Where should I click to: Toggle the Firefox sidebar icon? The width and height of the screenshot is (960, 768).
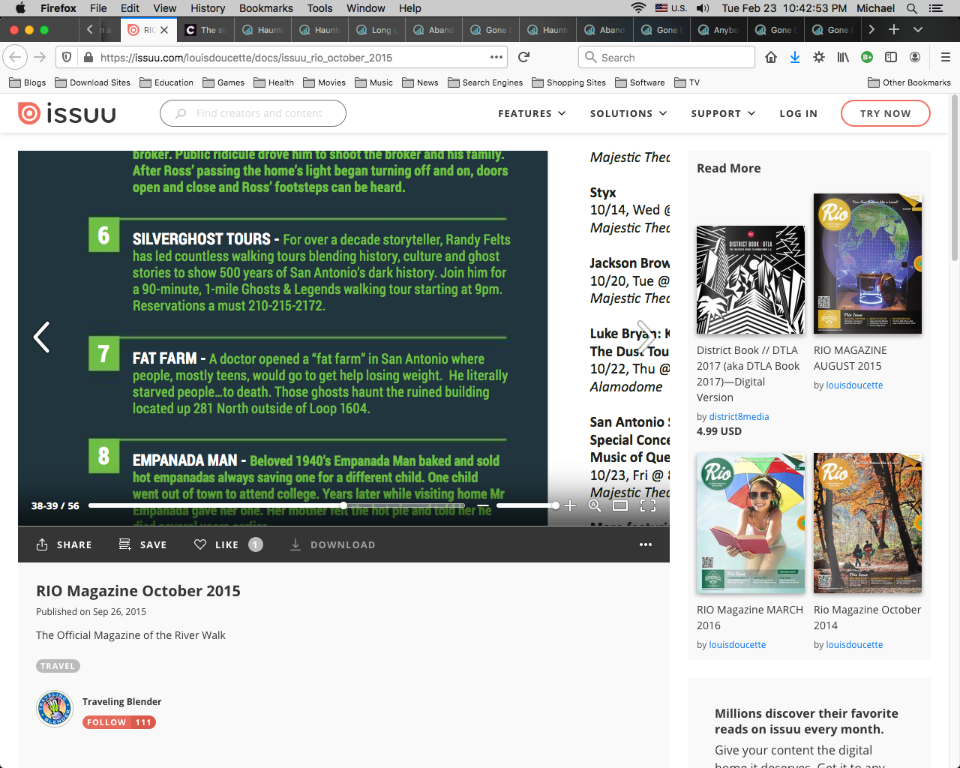(x=891, y=57)
